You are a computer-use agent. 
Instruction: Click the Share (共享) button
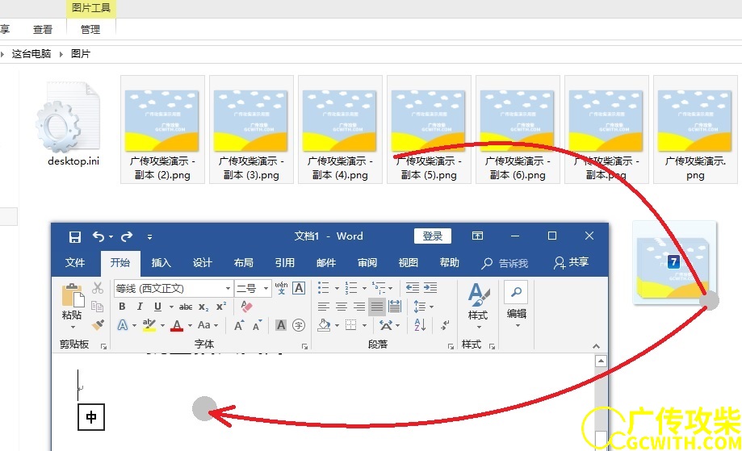(571, 263)
